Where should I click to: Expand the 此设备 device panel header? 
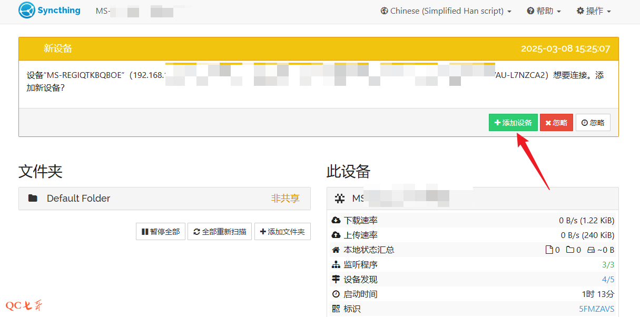click(x=472, y=199)
